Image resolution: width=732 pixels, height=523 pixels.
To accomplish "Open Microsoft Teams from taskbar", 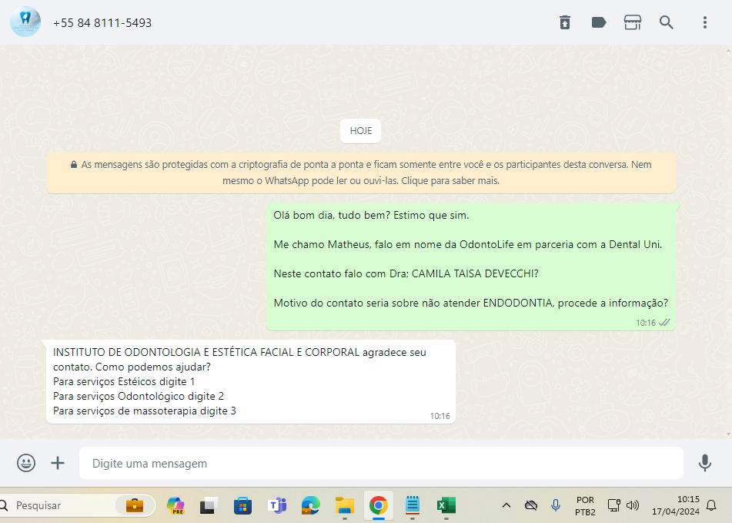I will click(x=277, y=505).
